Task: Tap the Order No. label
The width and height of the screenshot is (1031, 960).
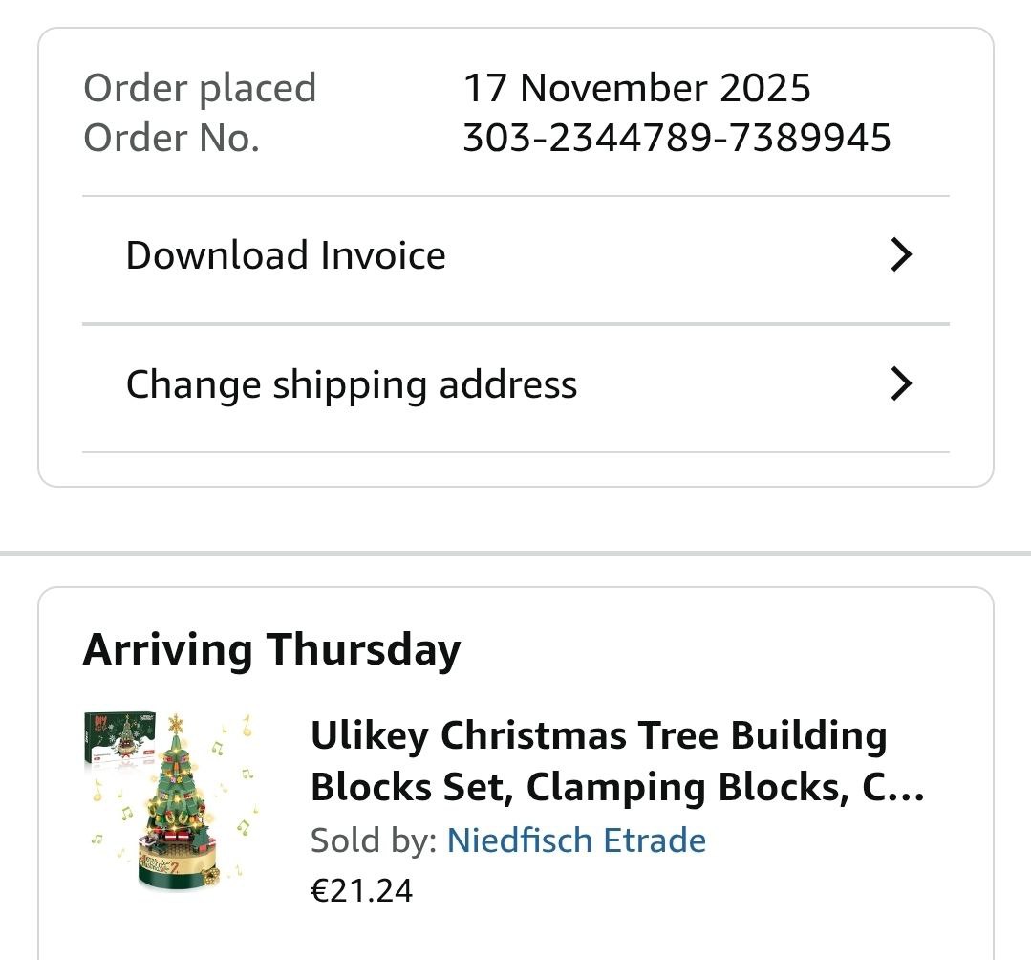Action: 171,138
